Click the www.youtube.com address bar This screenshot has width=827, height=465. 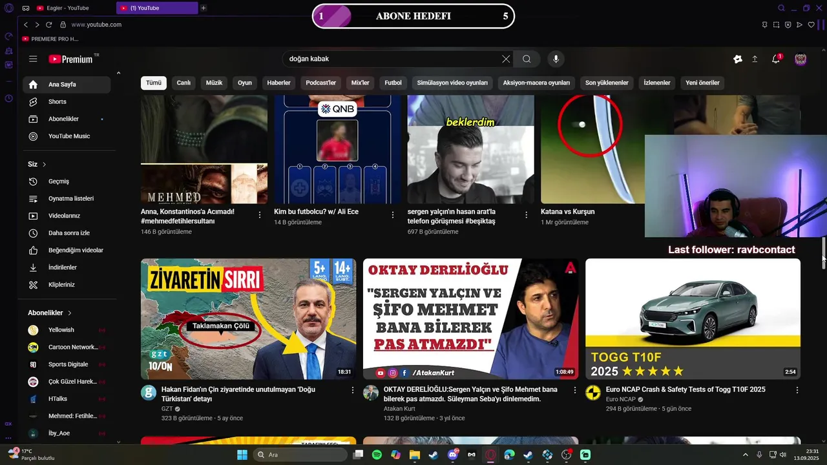(x=96, y=25)
